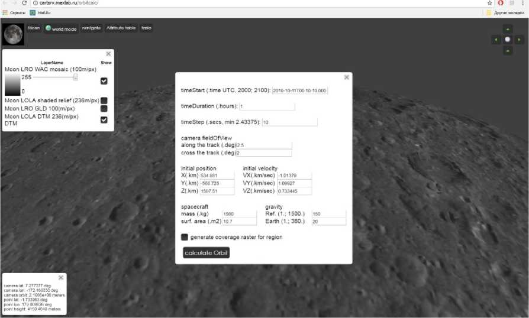Edit gravity Earth field
Screen dimensions: 529x318
tap(329, 221)
